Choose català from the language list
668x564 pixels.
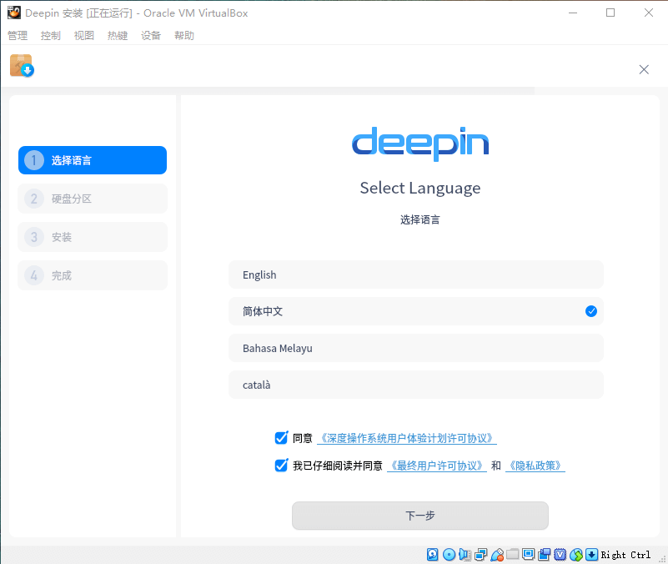[x=416, y=385]
